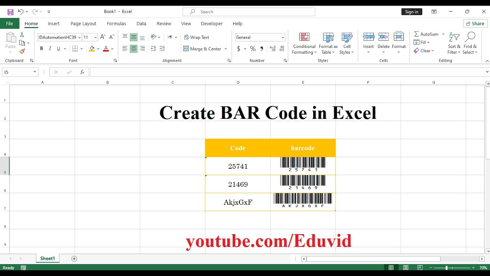Click the Undo arrow icon
The width and height of the screenshot is (490, 276).
[21, 12]
